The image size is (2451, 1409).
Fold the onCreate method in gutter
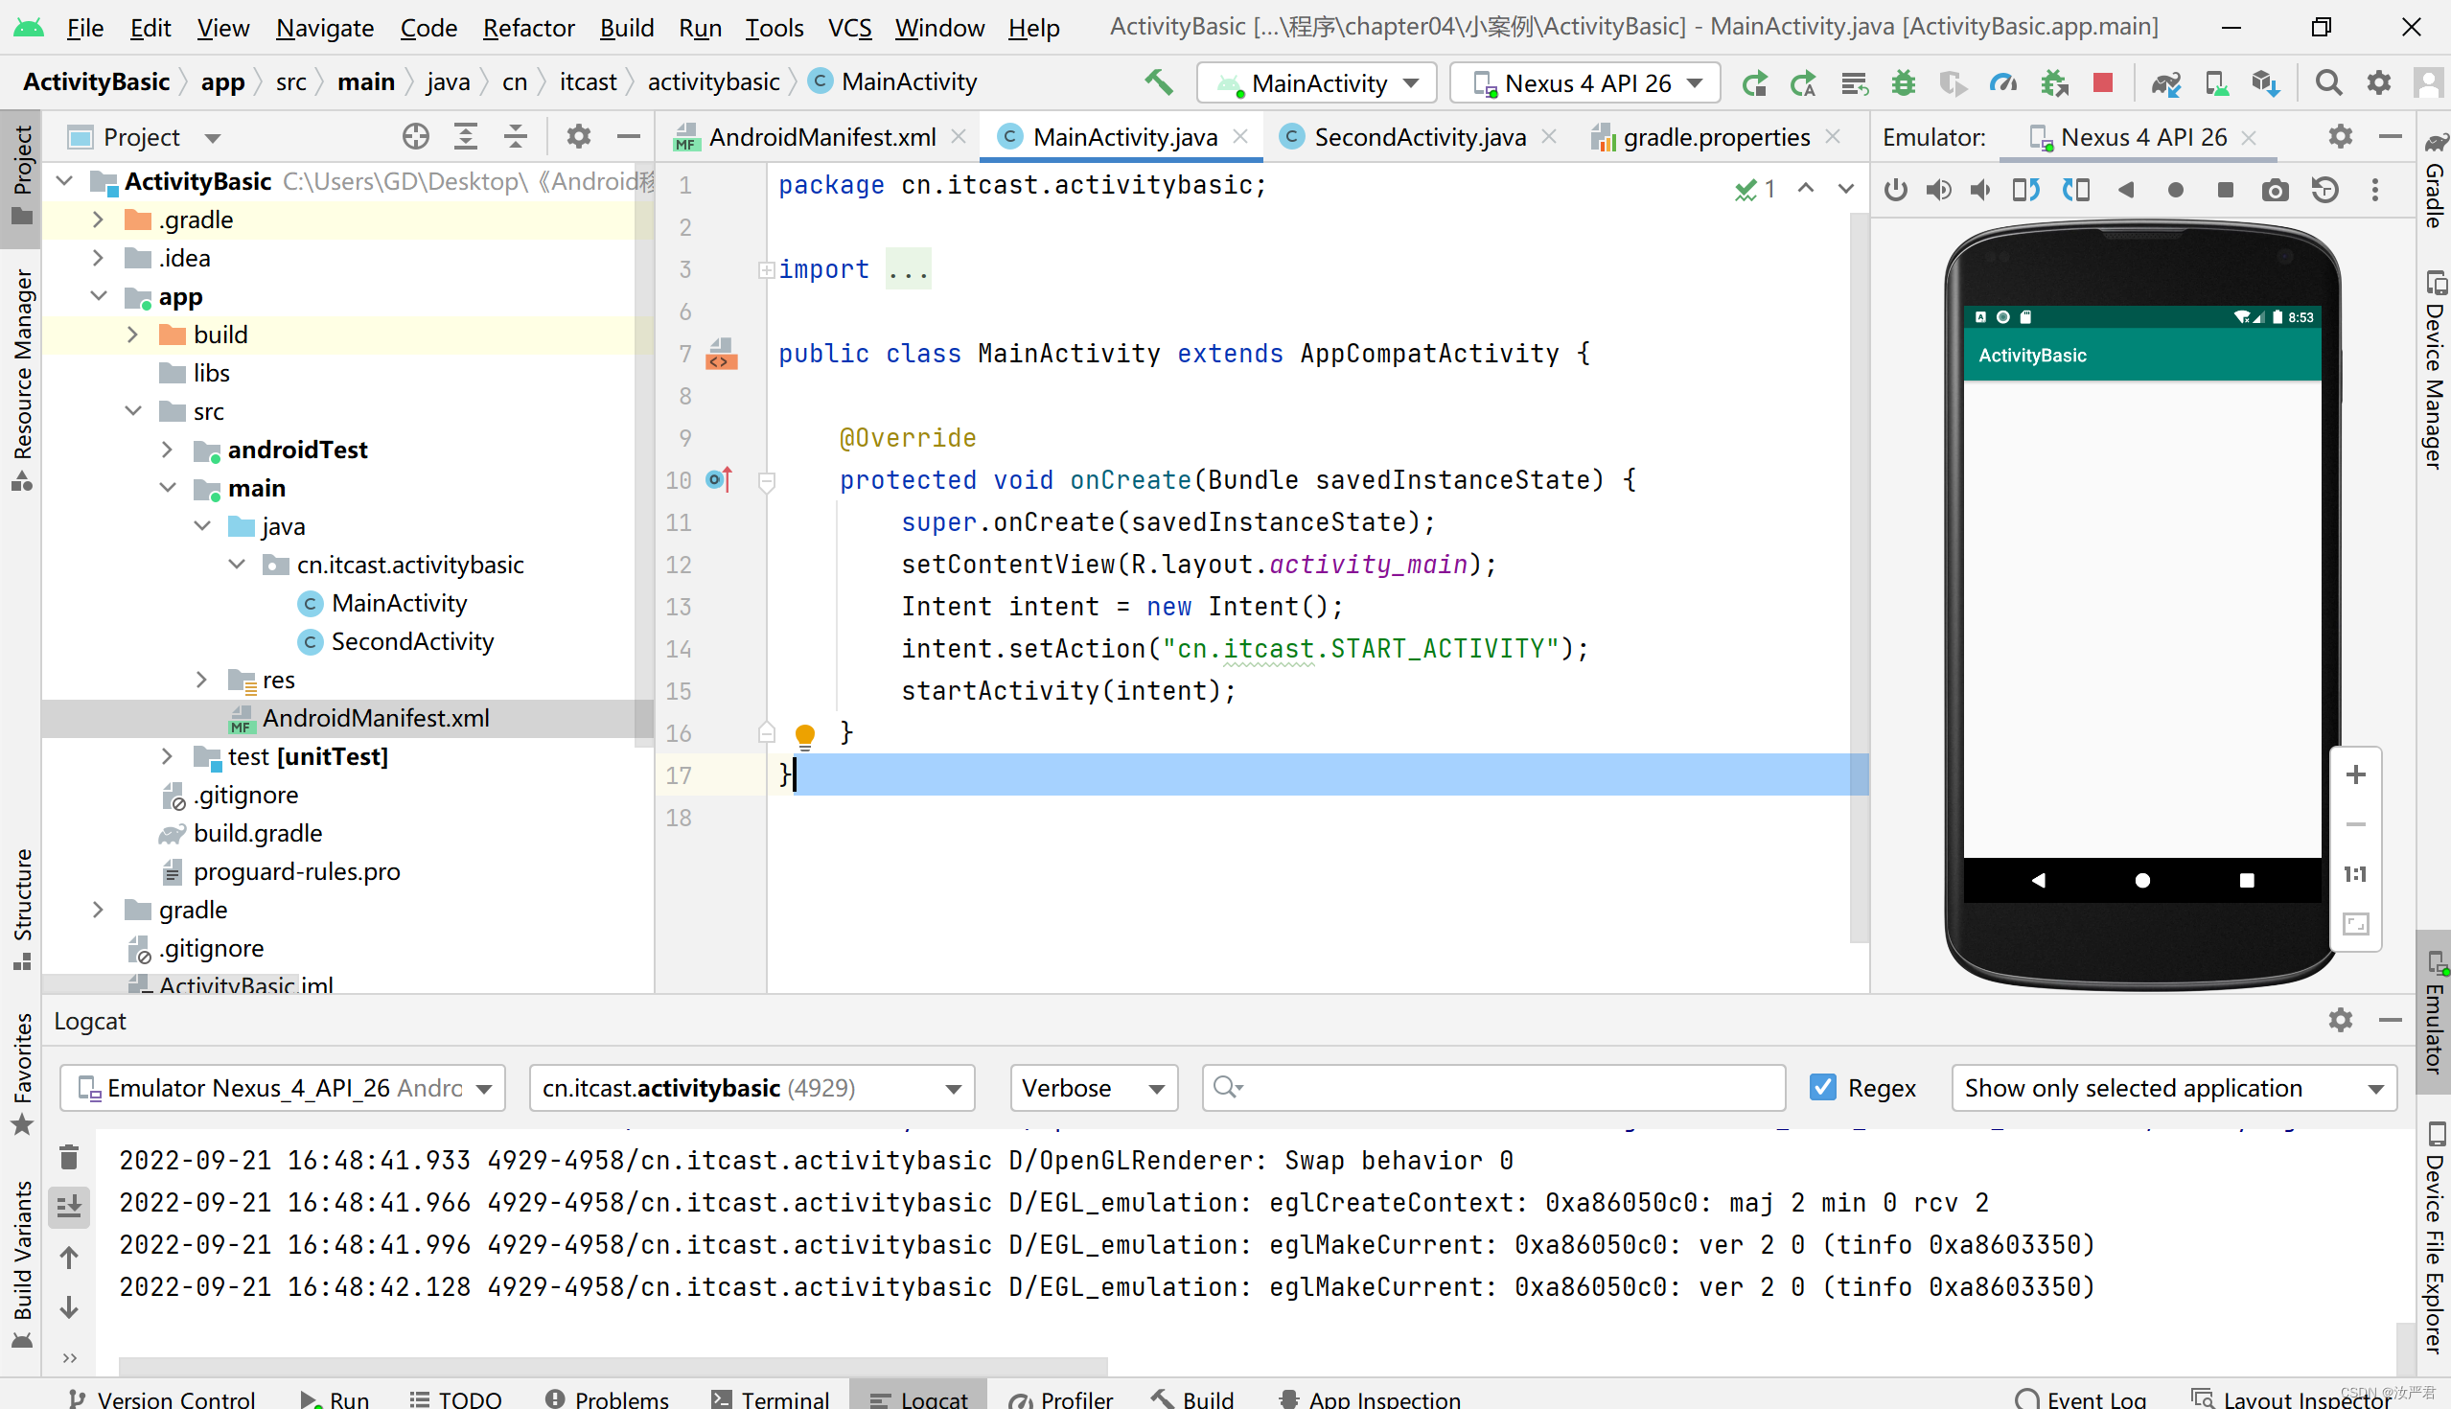click(767, 481)
